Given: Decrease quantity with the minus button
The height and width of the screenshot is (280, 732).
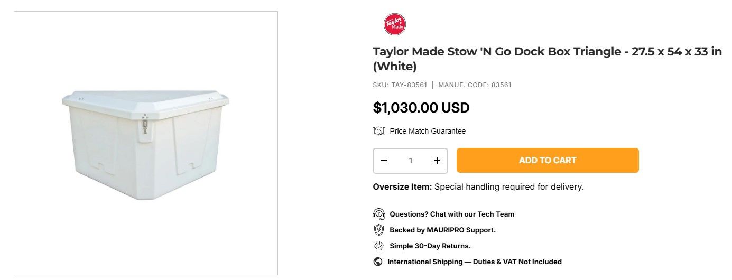Looking at the screenshot, I should tap(384, 161).
